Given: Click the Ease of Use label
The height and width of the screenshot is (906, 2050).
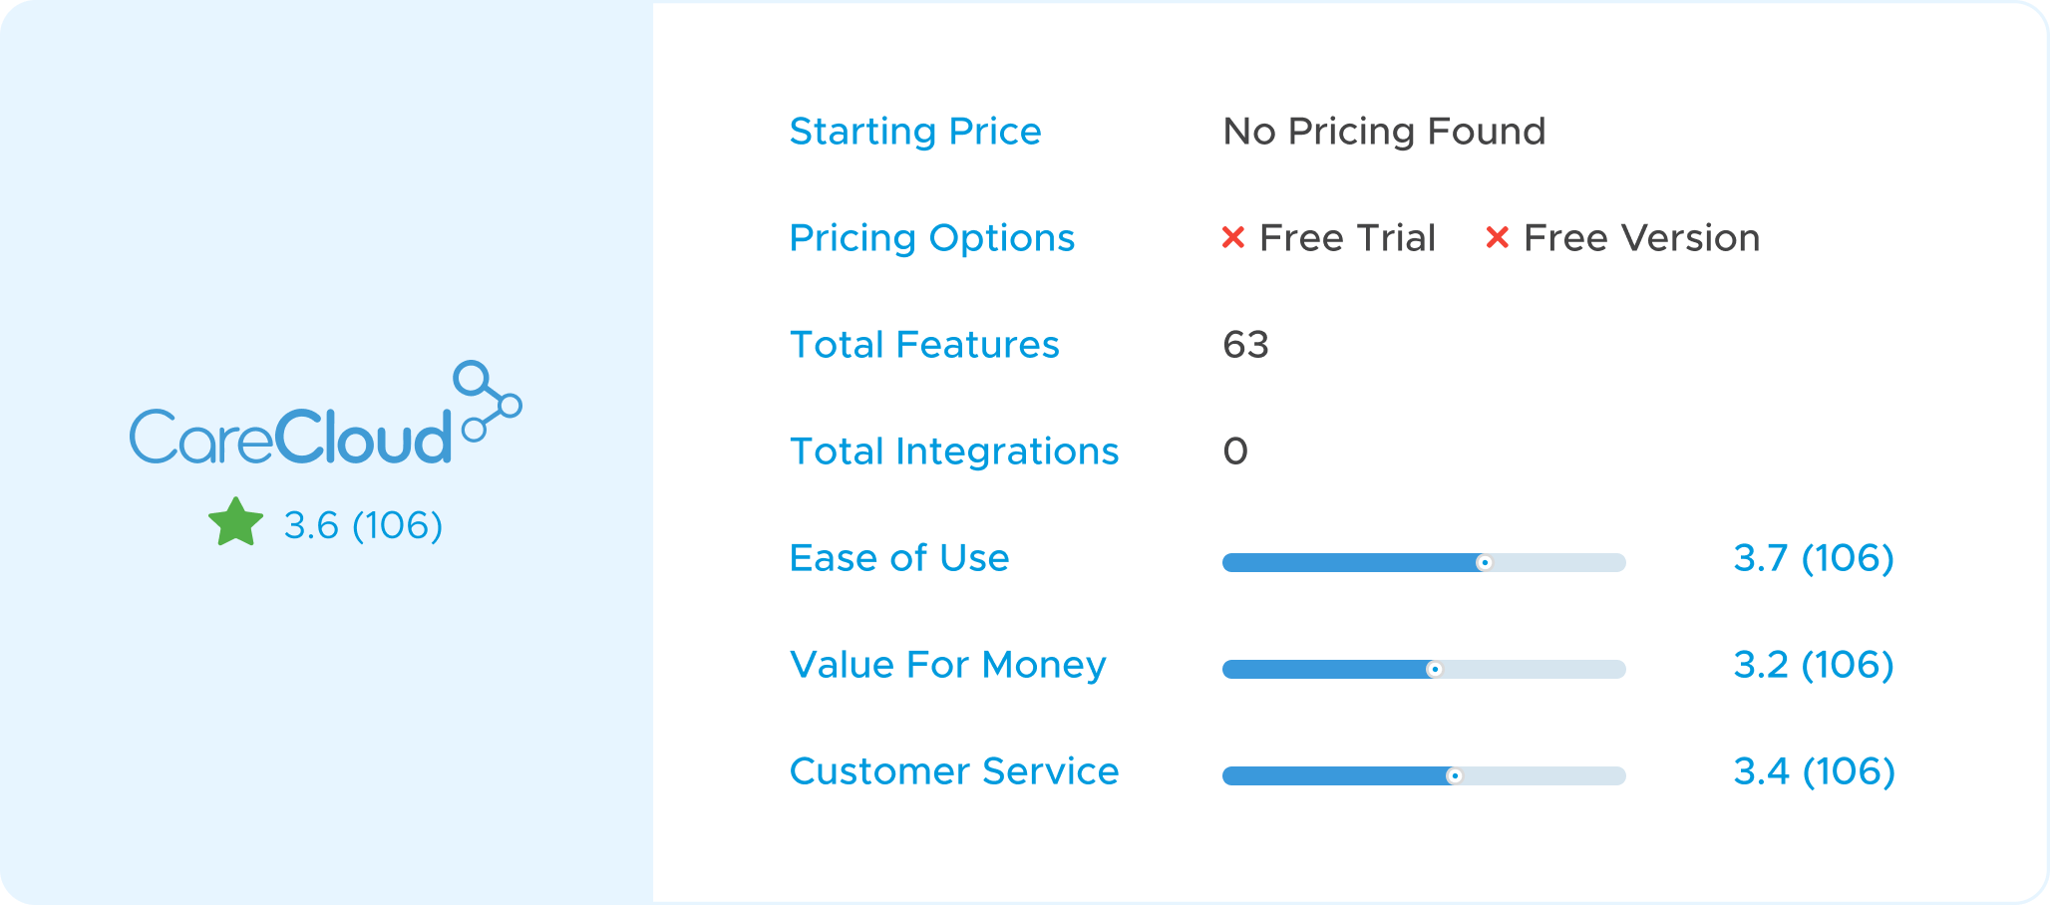Looking at the screenshot, I should [x=899, y=558].
